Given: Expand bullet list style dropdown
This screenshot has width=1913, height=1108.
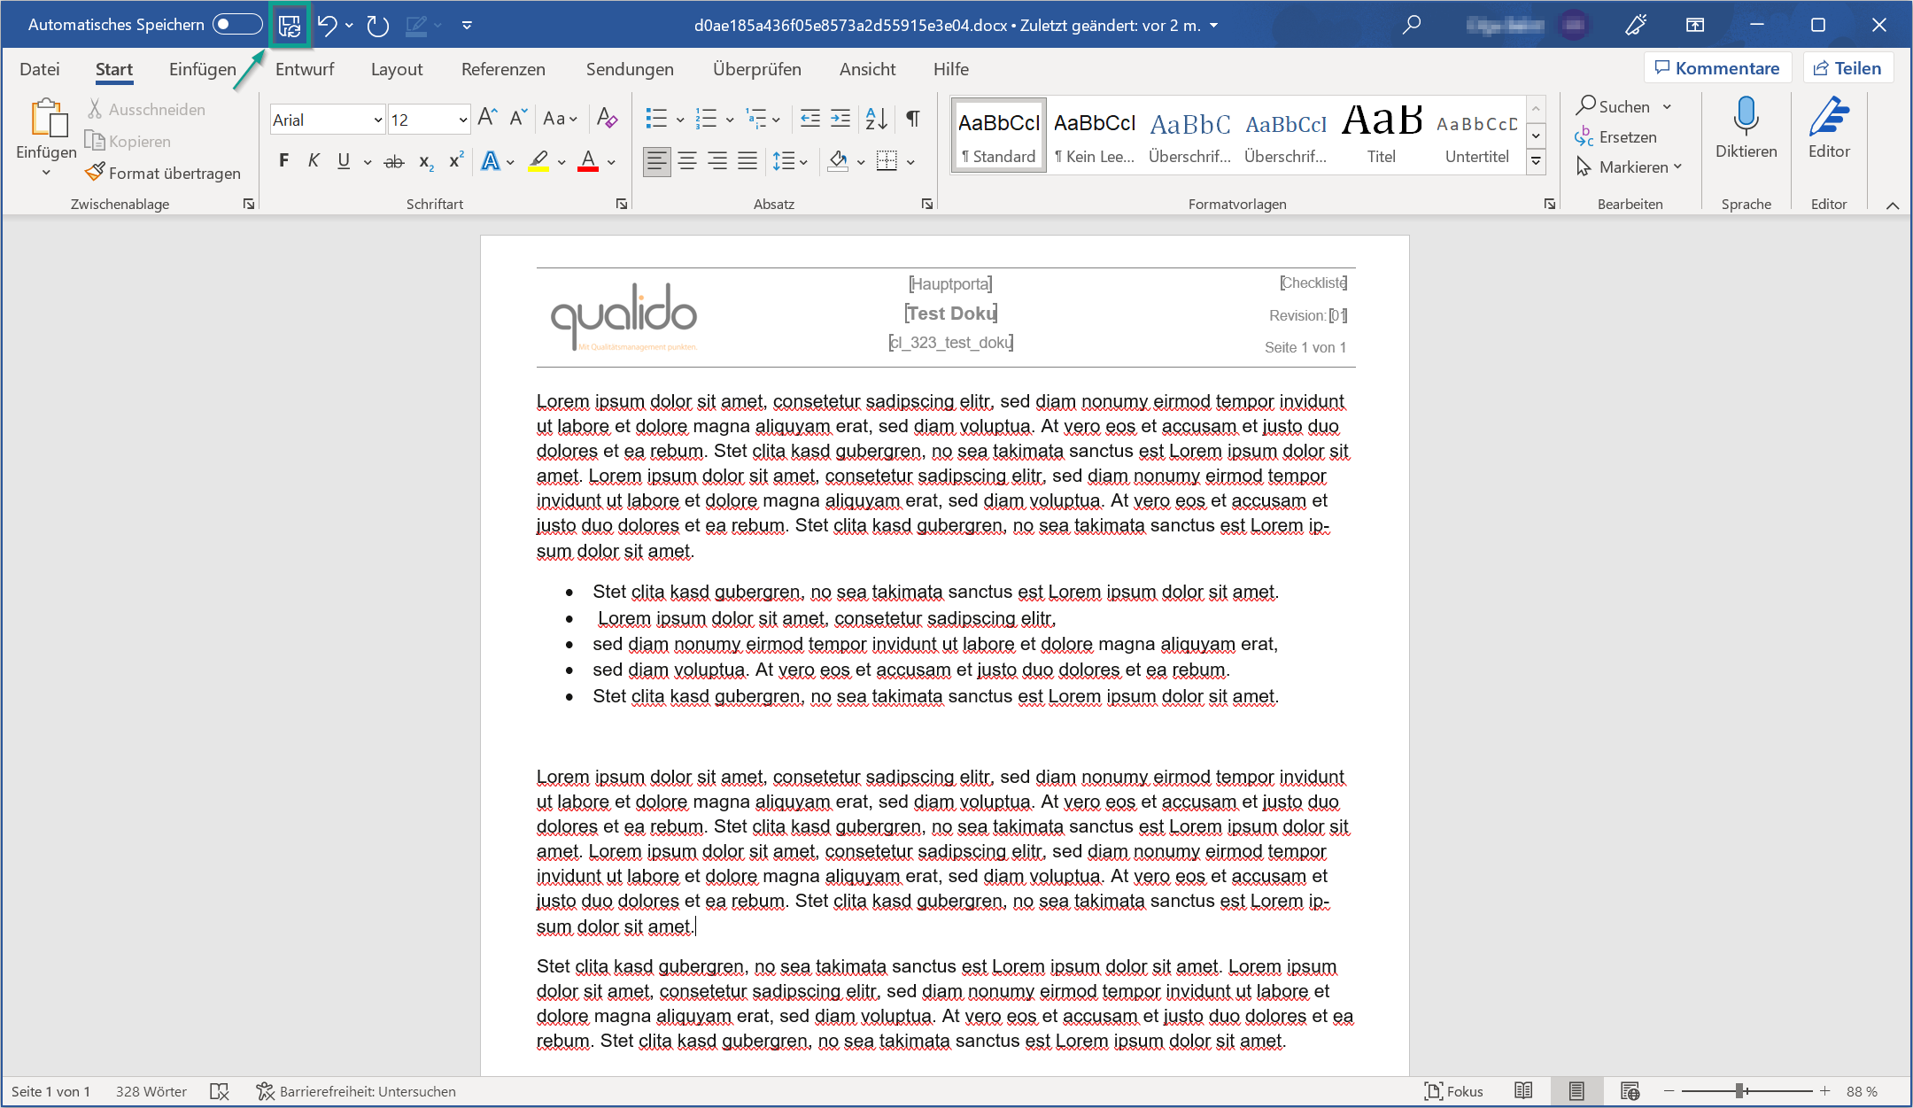Looking at the screenshot, I should 680,119.
